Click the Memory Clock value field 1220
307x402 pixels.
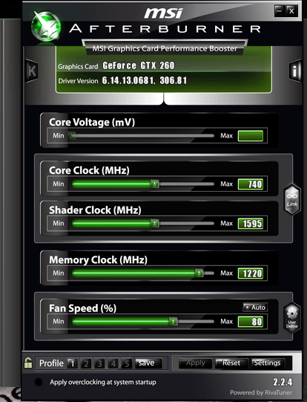click(251, 273)
